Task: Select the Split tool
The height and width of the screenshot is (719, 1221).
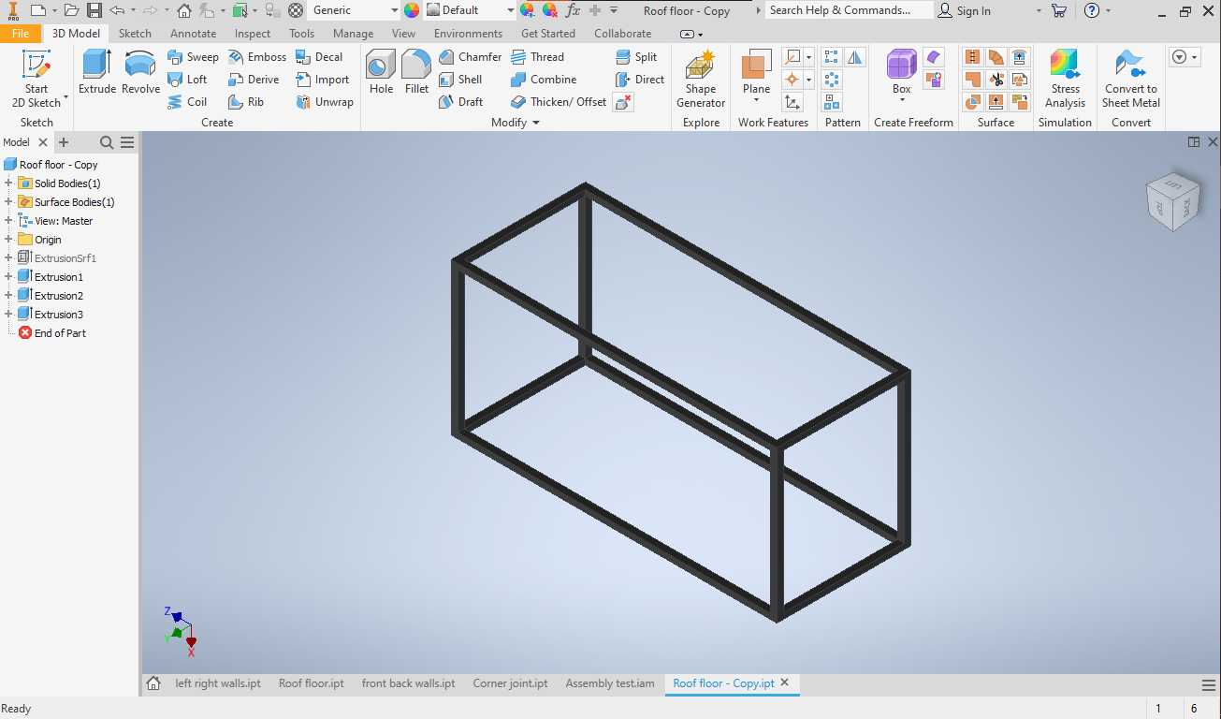Action: [636, 57]
